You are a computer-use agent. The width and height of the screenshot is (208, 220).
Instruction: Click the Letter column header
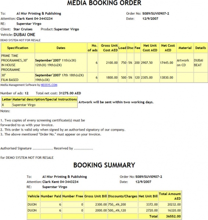(7, 99)
